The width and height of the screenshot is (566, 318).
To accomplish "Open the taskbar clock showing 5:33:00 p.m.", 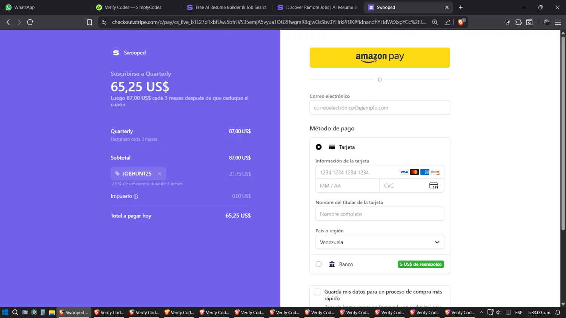I will tap(540, 312).
